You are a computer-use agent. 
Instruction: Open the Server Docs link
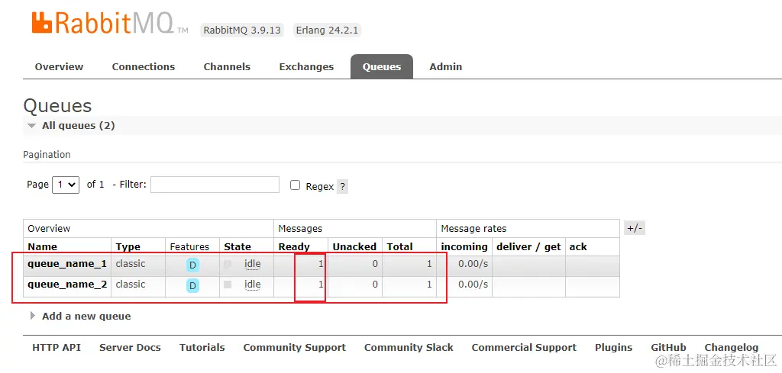(130, 348)
